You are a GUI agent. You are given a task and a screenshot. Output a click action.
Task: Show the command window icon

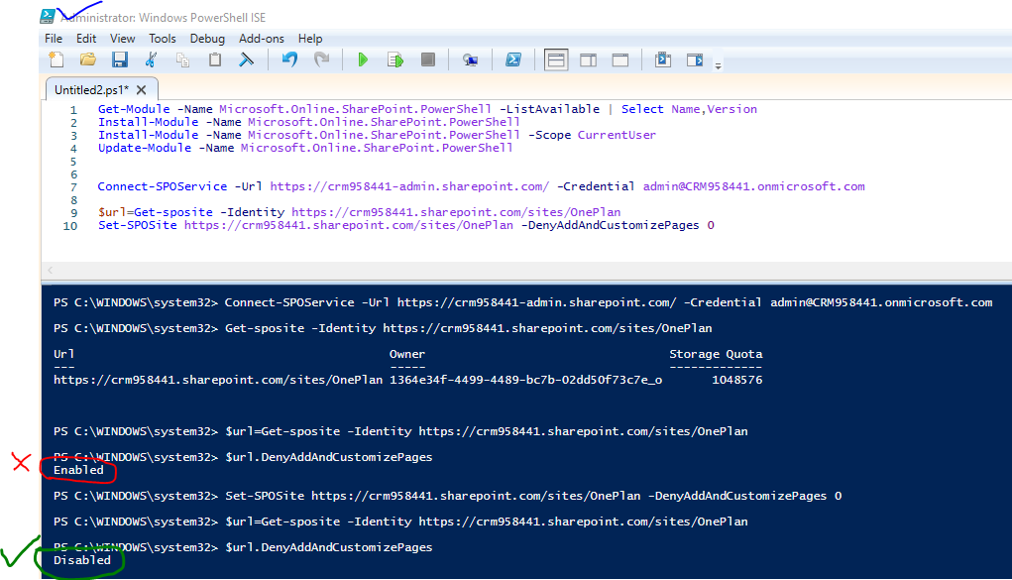coord(663,60)
